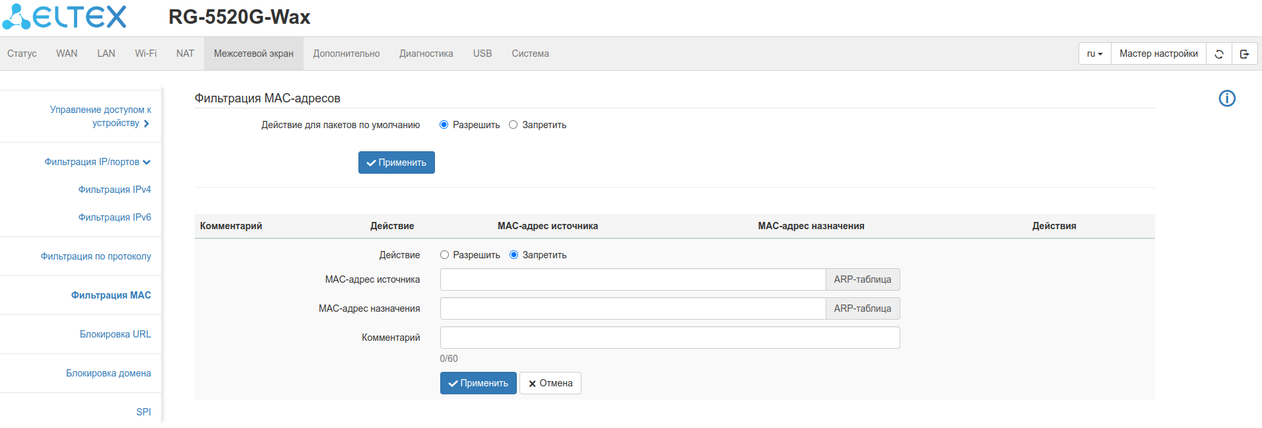Select default action Разрешить radio button
This screenshot has height=428, width=1262.
(444, 125)
